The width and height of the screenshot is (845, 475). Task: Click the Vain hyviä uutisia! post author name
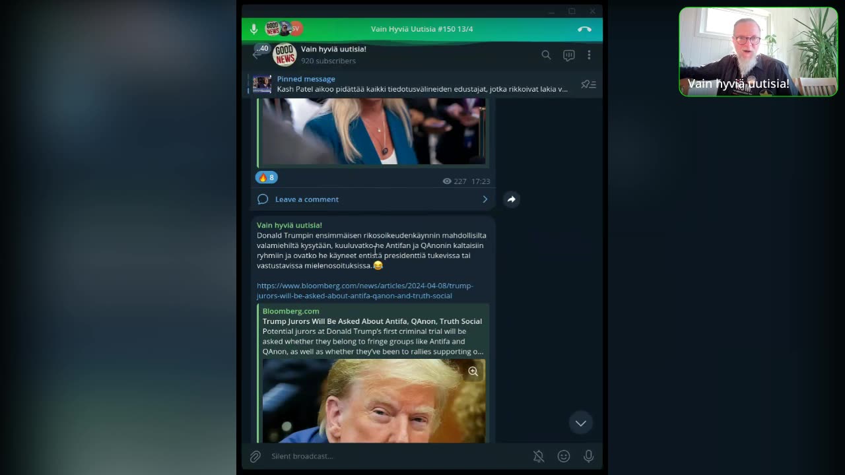(289, 225)
